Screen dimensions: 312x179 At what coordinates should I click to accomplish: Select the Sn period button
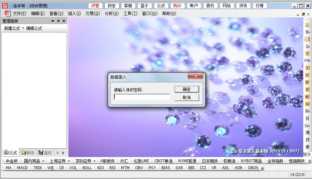pyautogui.click(x=307, y=47)
